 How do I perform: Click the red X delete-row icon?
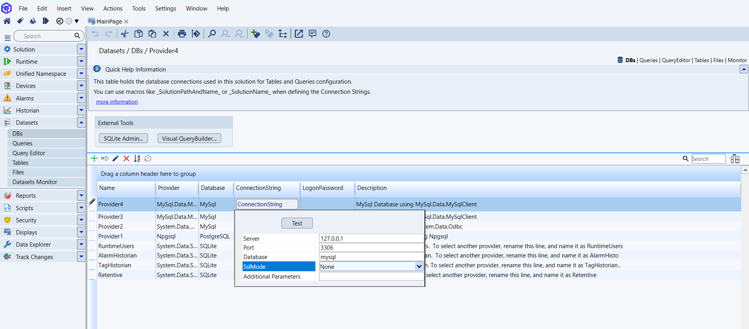(x=126, y=158)
